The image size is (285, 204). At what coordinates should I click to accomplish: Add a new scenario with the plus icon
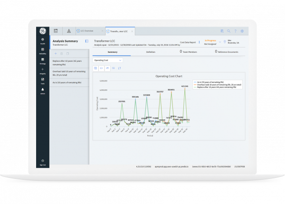point(56,53)
